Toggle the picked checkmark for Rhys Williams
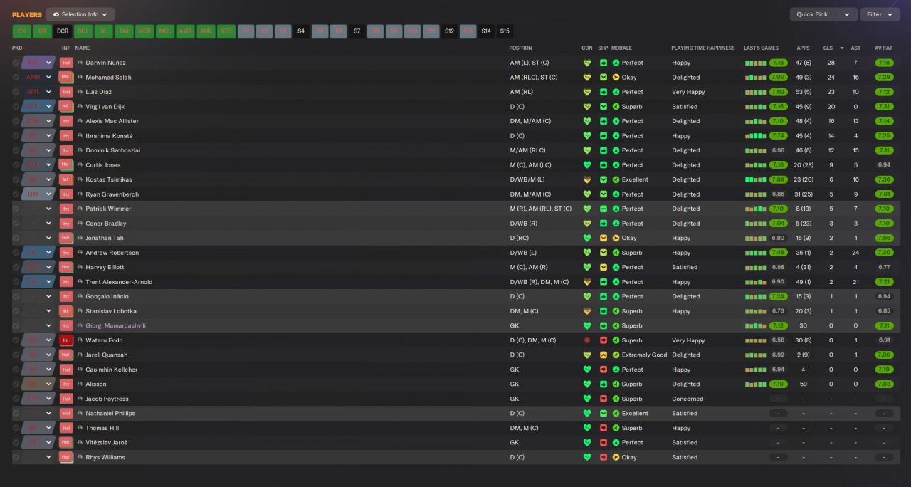Viewport: 911px width, 487px height. point(16,457)
